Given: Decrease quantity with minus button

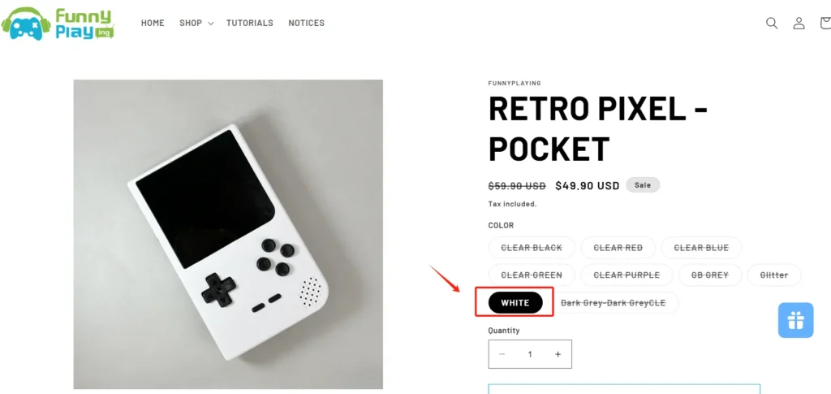Looking at the screenshot, I should pos(502,354).
